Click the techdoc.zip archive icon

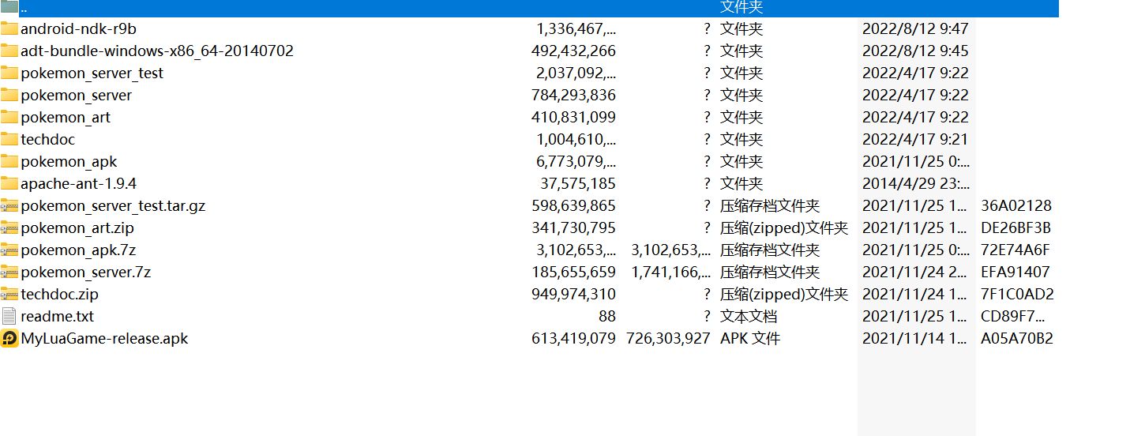point(9,294)
